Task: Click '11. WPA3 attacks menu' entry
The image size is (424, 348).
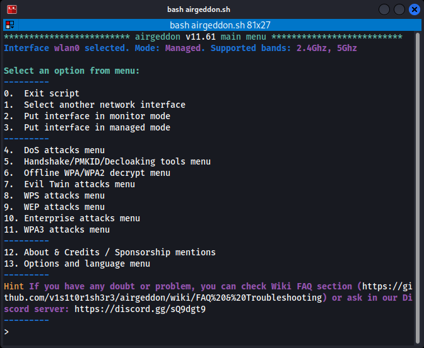Action: (x=57, y=229)
